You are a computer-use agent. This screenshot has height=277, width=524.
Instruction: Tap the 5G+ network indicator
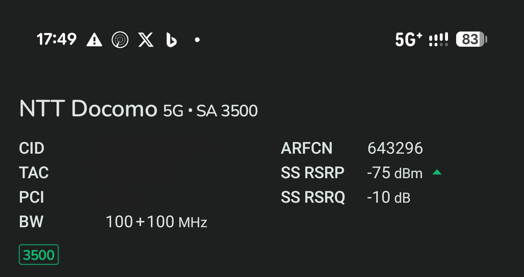tap(408, 39)
